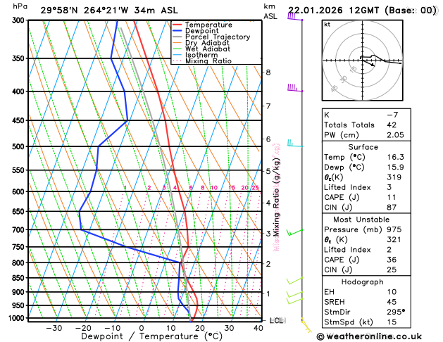Click the Mixing Ratio (g/kg) vertical label
The height and width of the screenshot is (342, 443).
pyautogui.click(x=276, y=198)
